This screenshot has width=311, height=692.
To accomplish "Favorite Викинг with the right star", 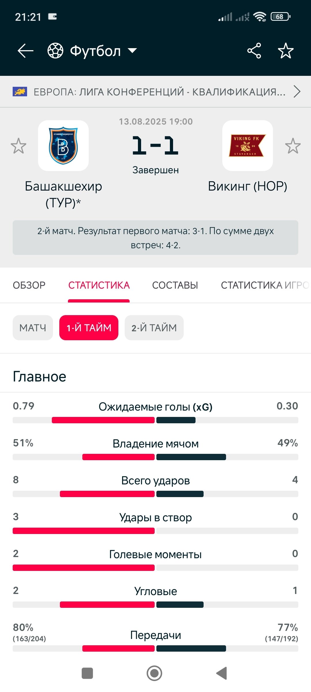I will (x=293, y=146).
